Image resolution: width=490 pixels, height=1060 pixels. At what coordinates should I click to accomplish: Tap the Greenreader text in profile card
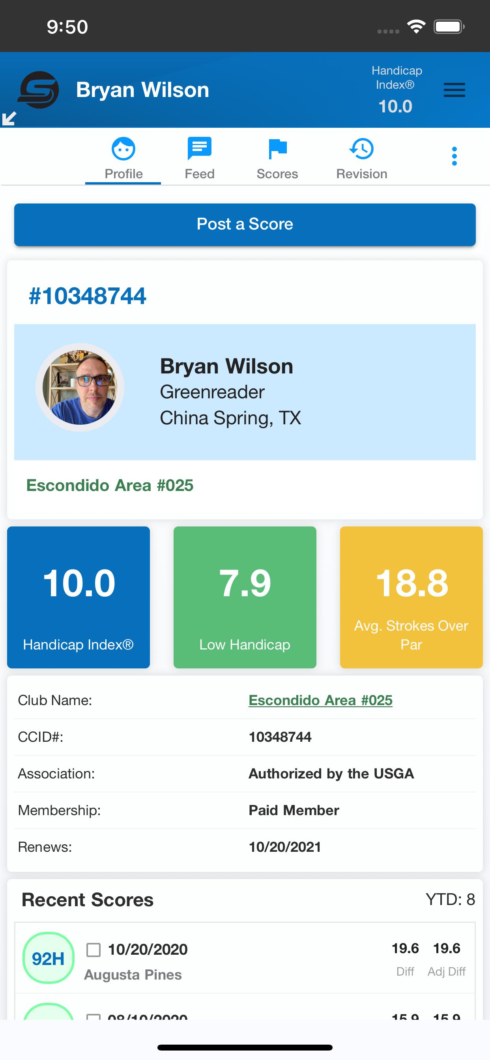[212, 392]
